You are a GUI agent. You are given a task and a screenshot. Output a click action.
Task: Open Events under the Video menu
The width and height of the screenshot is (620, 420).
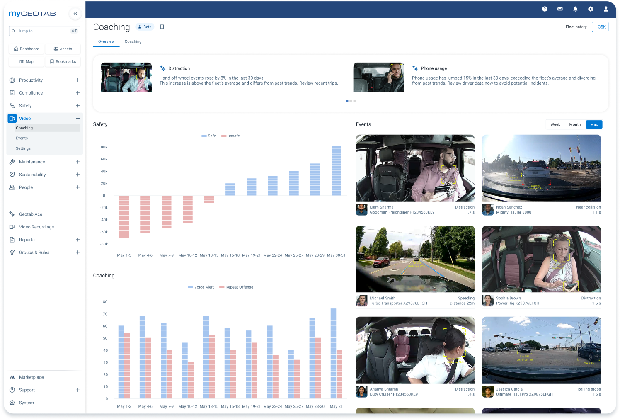[22, 138]
